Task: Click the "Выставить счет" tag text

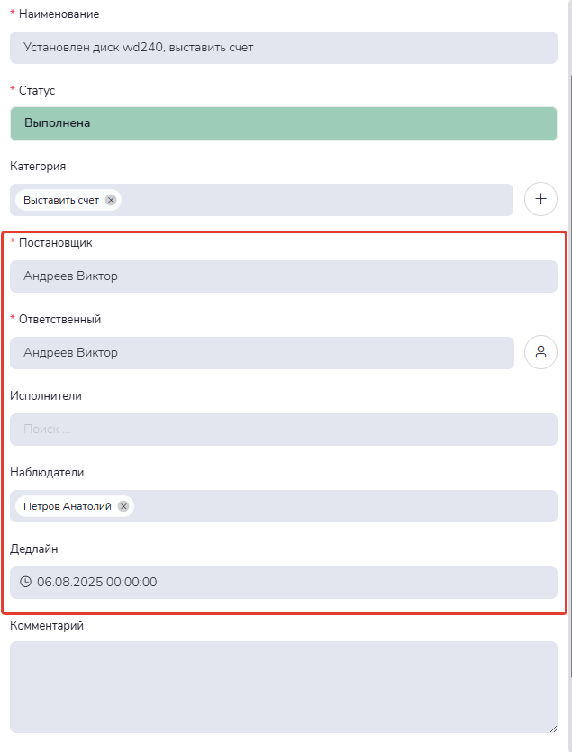Action: [61, 200]
